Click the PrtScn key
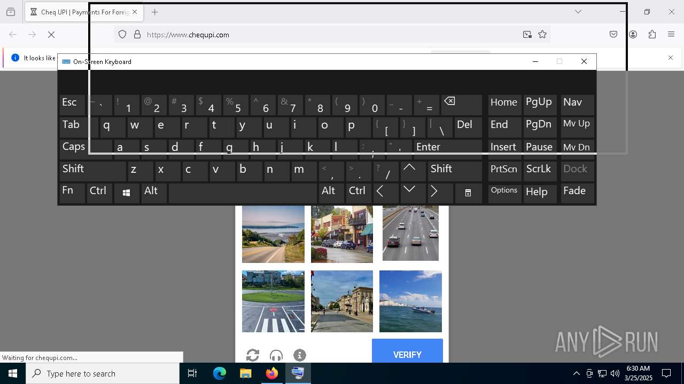684x384 pixels. [x=504, y=171]
